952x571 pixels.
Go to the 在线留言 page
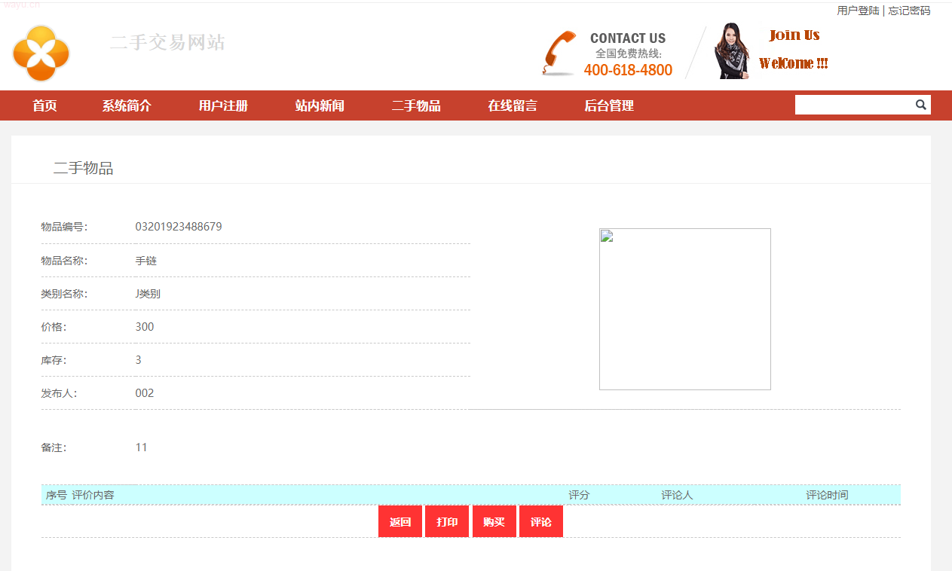click(513, 105)
